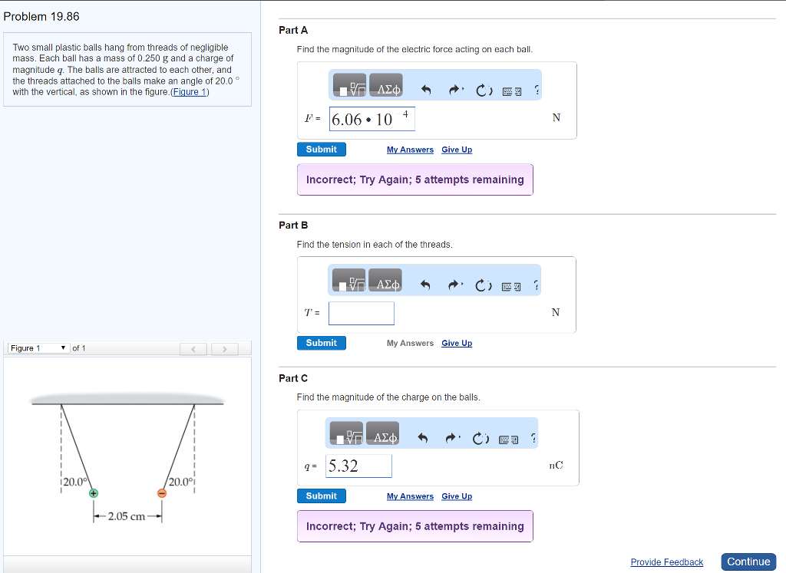Open the Figure 1 link in problem text
This screenshot has width=786, height=573.
(x=189, y=92)
